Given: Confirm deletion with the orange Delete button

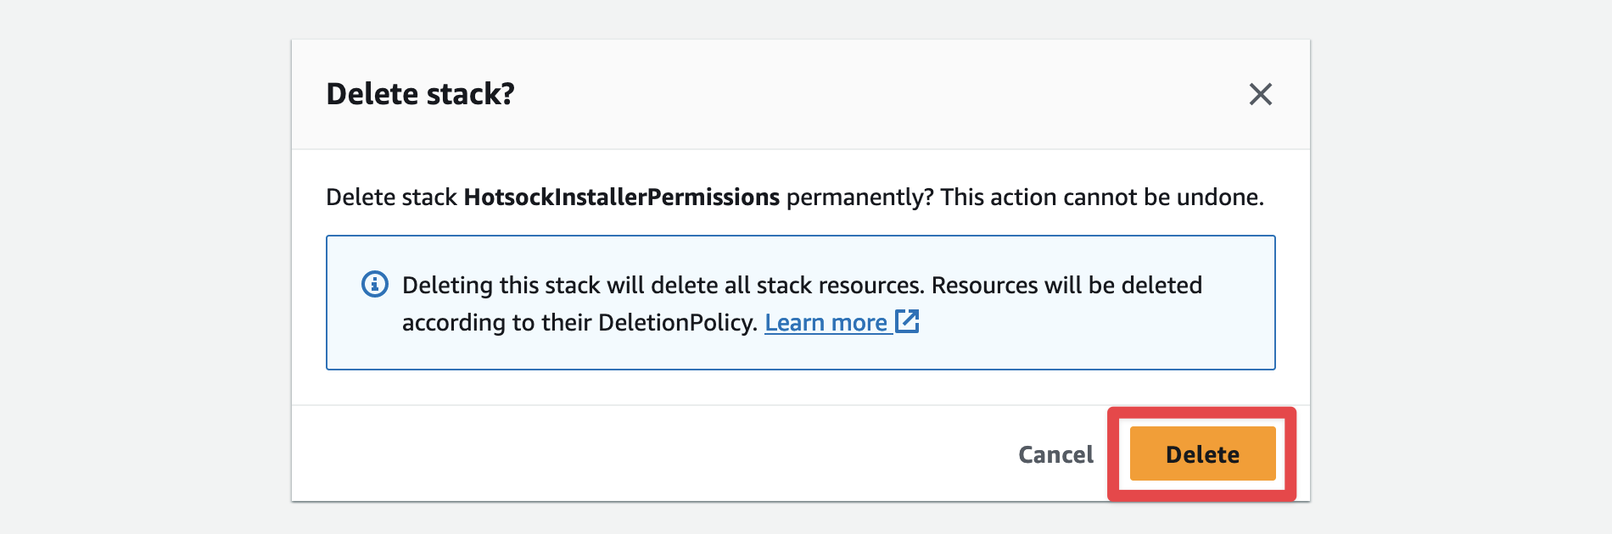Looking at the screenshot, I should [1202, 454].
